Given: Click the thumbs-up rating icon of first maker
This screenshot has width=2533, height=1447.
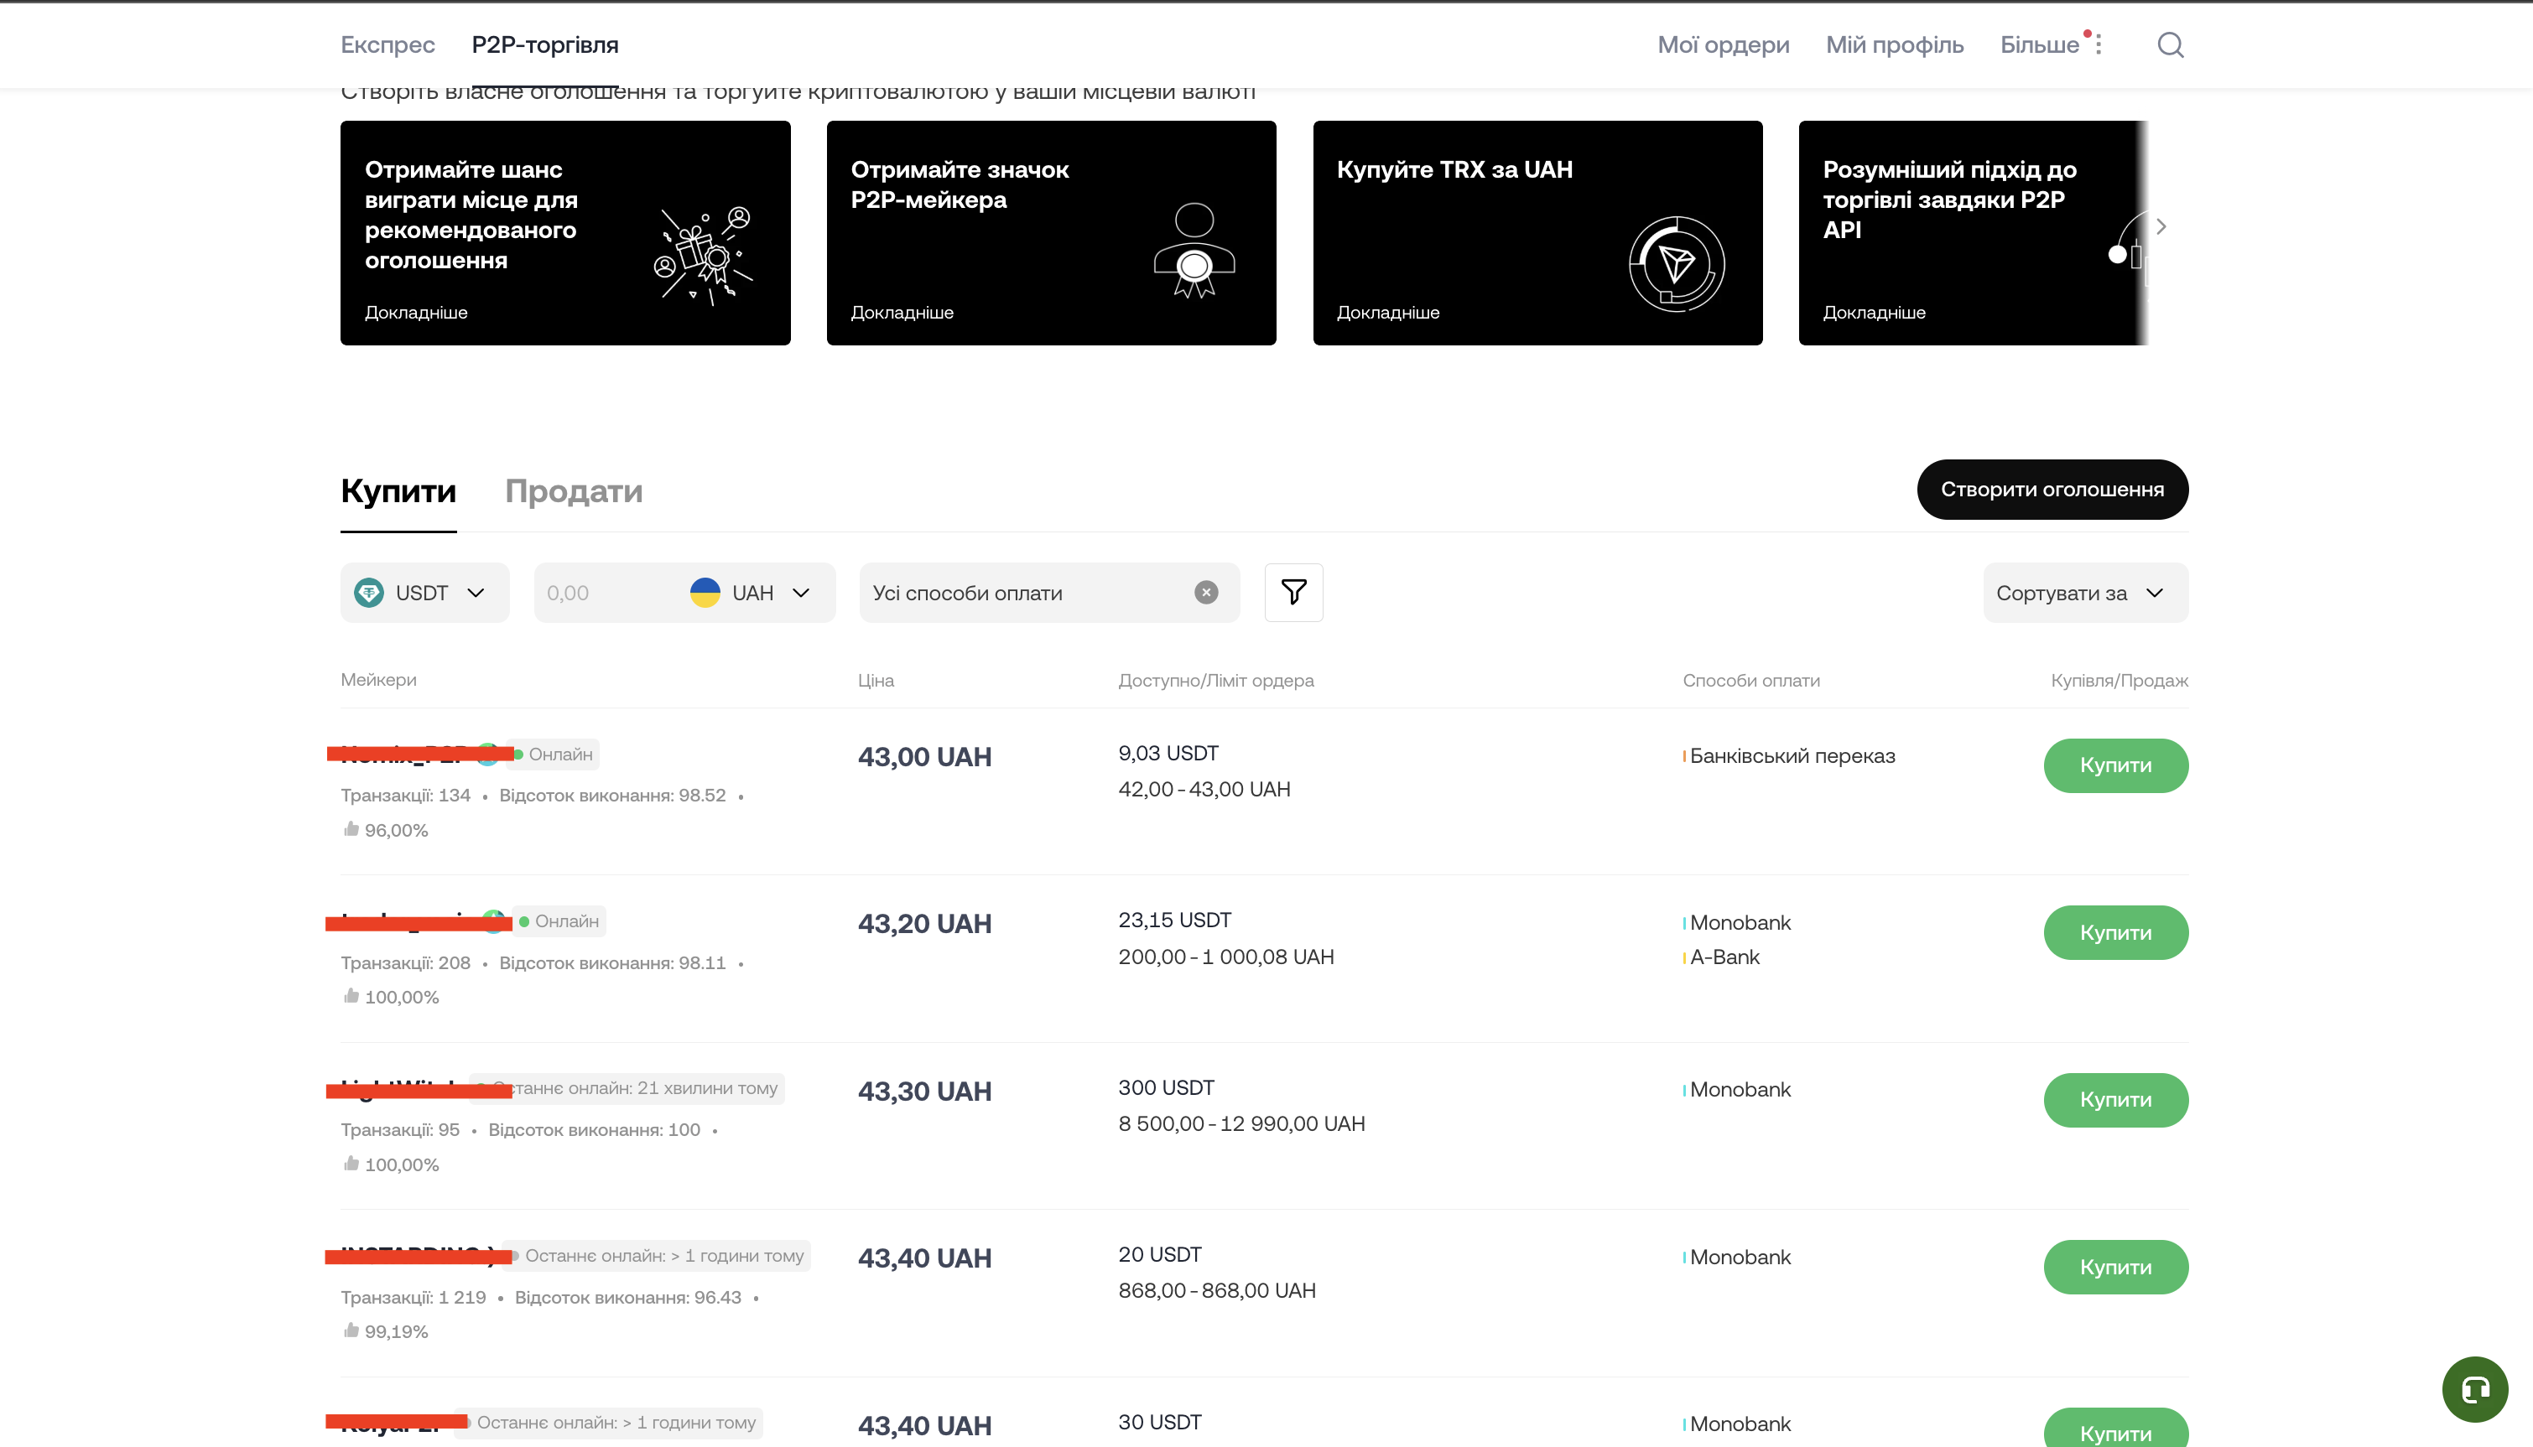Looking at the screenshot, I should click(350, 829).
